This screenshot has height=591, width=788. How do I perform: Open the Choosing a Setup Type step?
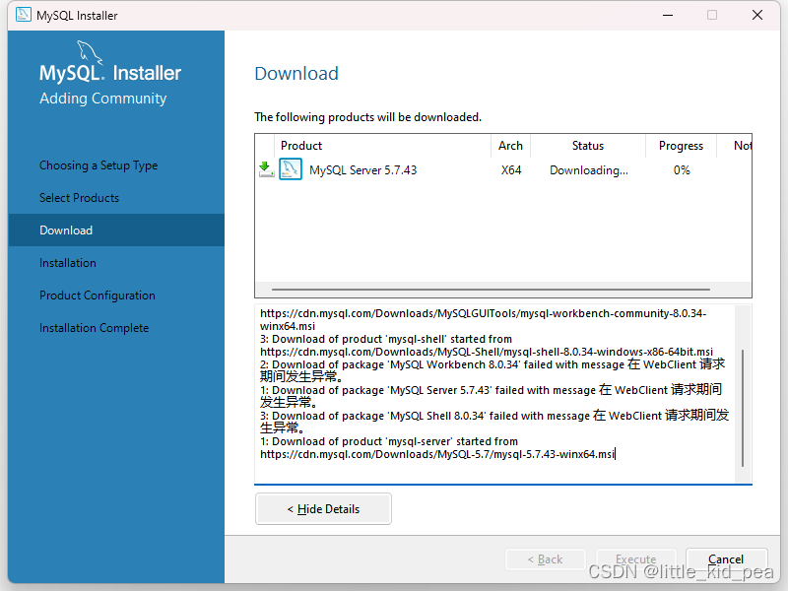click(98, 165)
